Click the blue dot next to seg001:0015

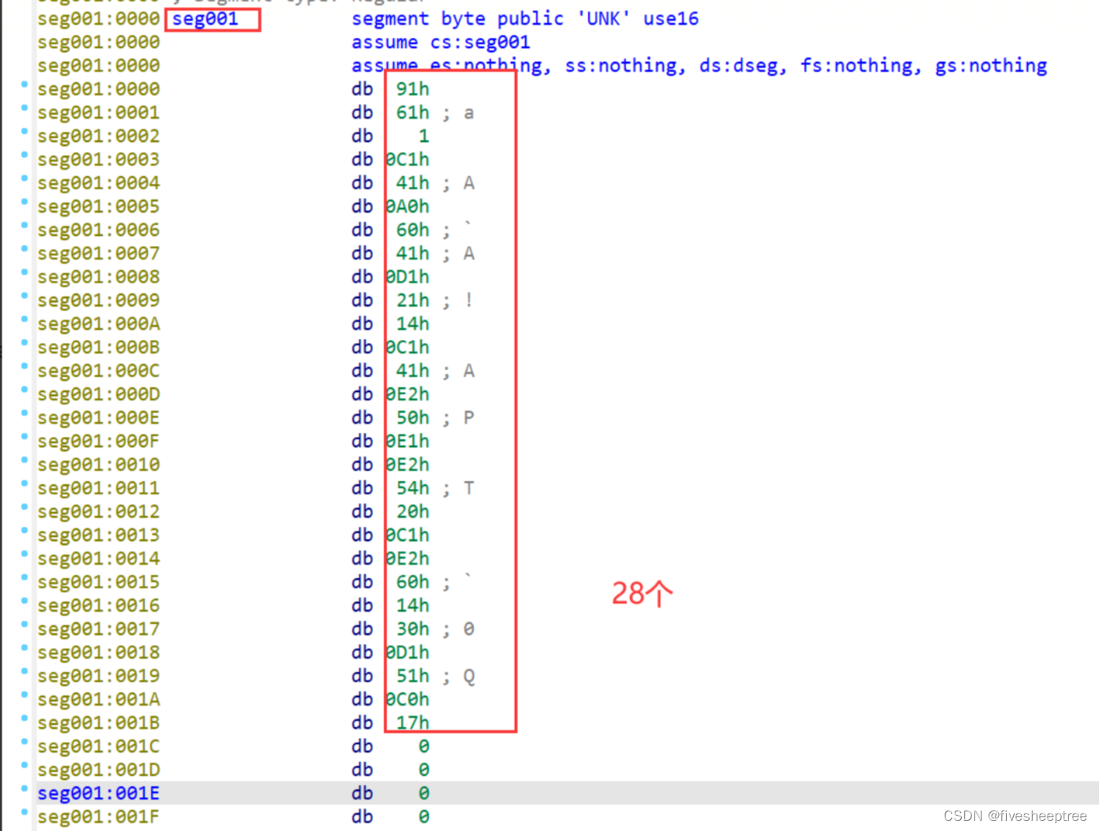tap(24, 576)
